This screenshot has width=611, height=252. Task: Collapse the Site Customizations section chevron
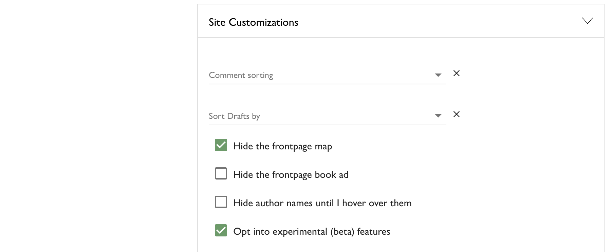(587, 21)
